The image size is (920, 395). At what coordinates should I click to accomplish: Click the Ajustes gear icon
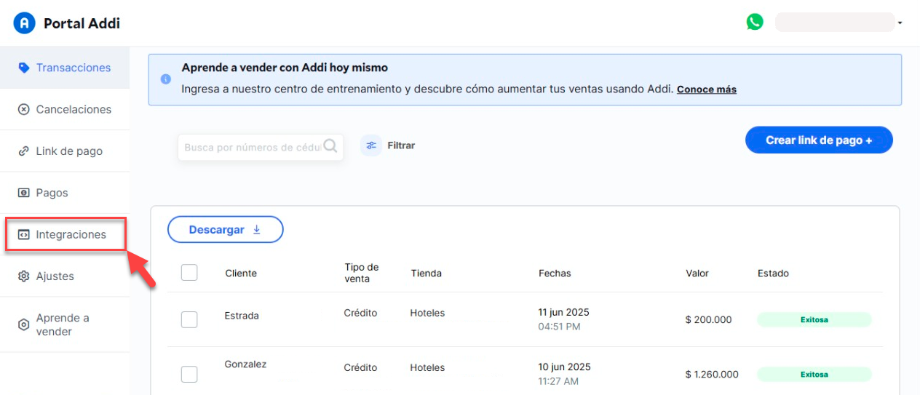pos(23,276)
